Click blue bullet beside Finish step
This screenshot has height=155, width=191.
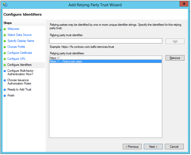[x=5, y=96]
